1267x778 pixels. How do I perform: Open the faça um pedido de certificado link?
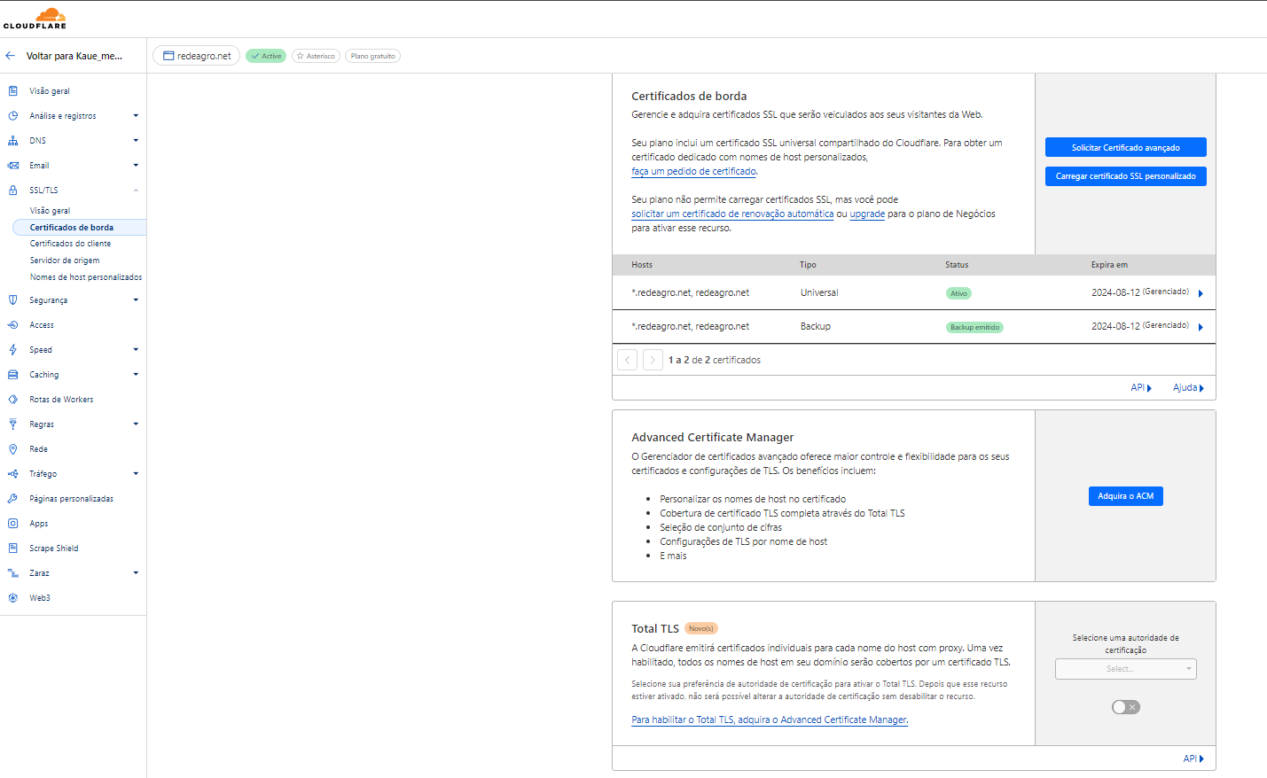click(694, 172)
